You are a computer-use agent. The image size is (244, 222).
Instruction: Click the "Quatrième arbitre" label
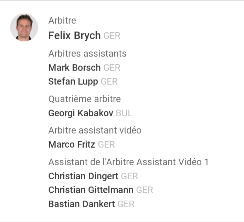click(85, 99)
